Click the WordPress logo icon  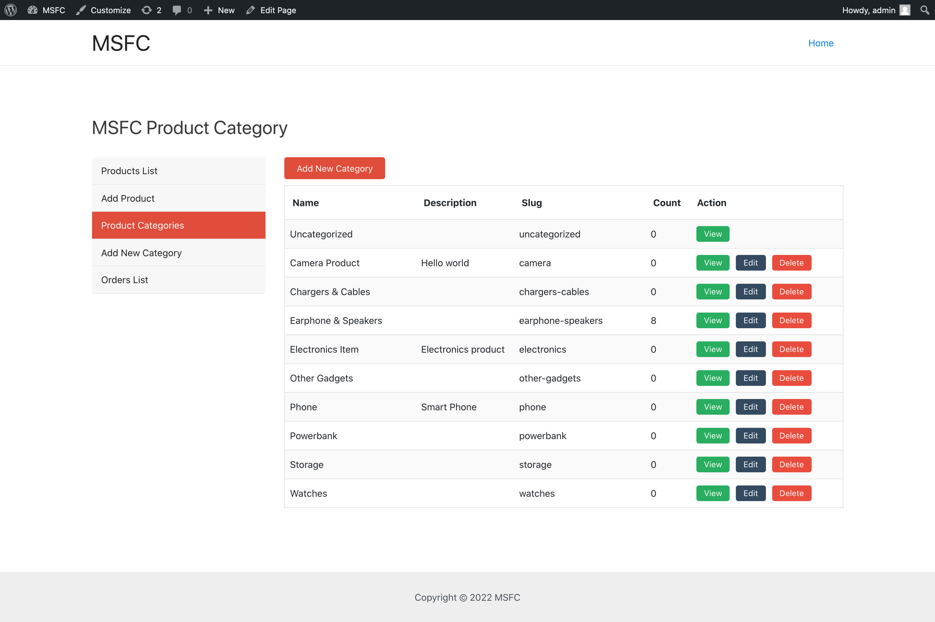[x=11, y=10]
